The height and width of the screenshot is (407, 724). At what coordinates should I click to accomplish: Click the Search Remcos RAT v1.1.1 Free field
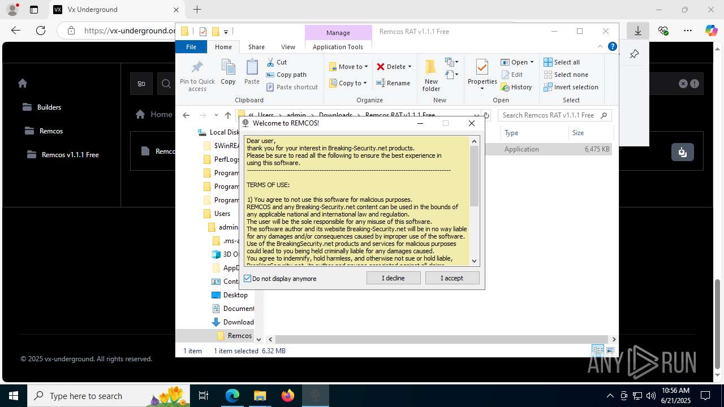coord(554,115)
